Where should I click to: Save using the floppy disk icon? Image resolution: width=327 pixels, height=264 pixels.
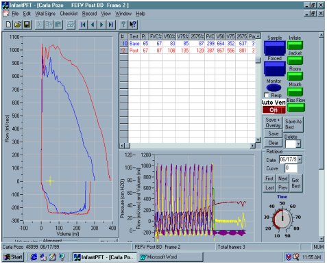click(27, 25)
